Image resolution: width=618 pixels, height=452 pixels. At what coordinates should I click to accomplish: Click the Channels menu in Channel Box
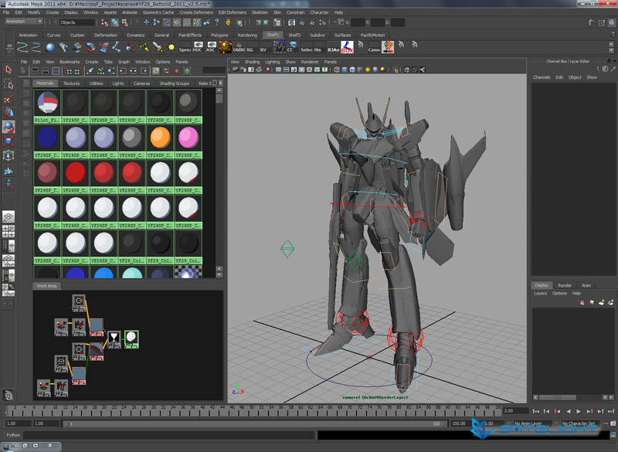click(x=542, y=77)
